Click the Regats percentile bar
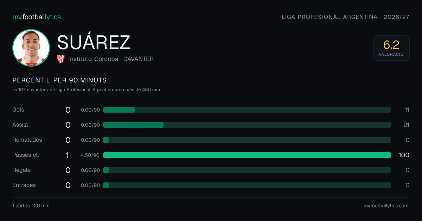422x221 pixels. point(247,170)
